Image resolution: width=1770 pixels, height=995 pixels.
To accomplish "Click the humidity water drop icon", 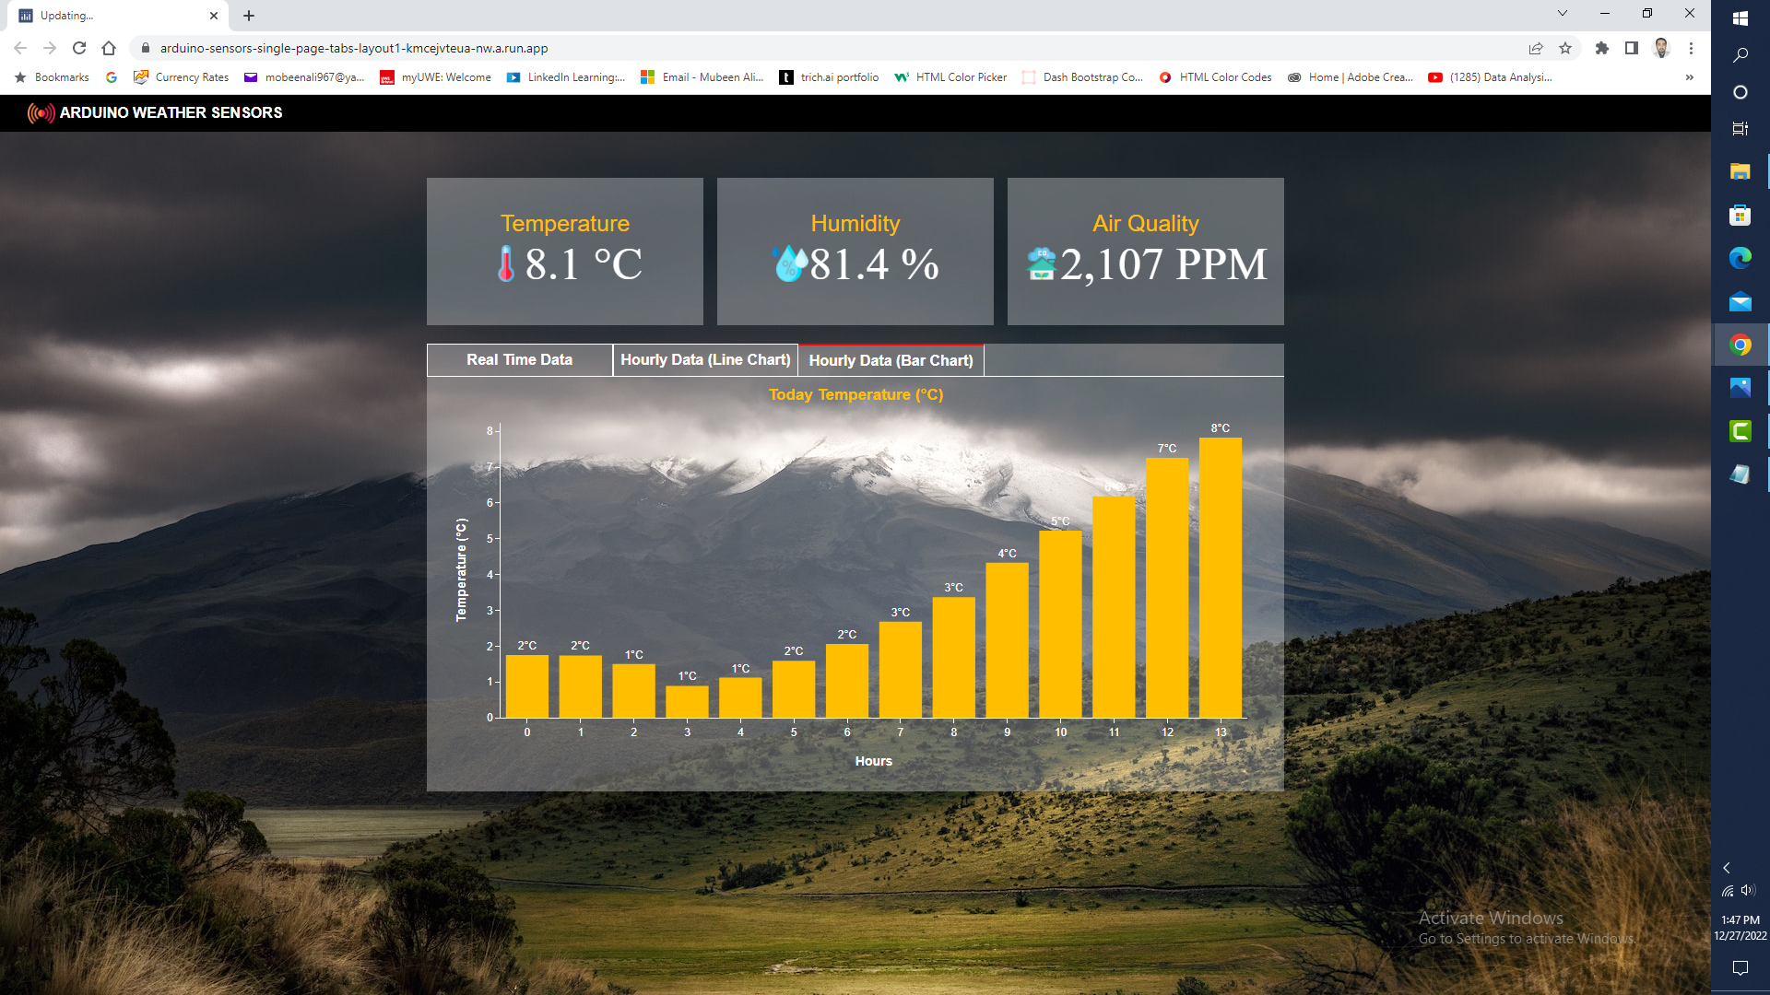I will click(790, 263).
